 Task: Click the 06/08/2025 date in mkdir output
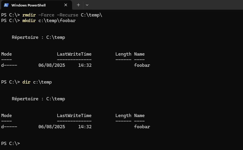[x=52, y=65]
